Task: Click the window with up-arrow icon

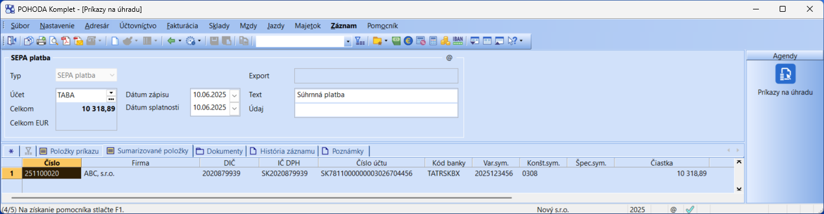Action: tap(499, 41)
